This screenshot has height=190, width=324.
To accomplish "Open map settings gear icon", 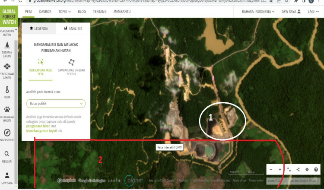I will click(307, 170).
